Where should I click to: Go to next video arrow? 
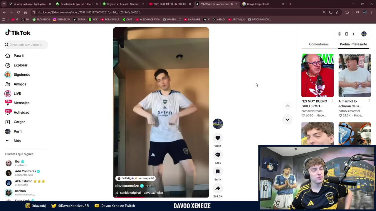(x=287, y=119)
